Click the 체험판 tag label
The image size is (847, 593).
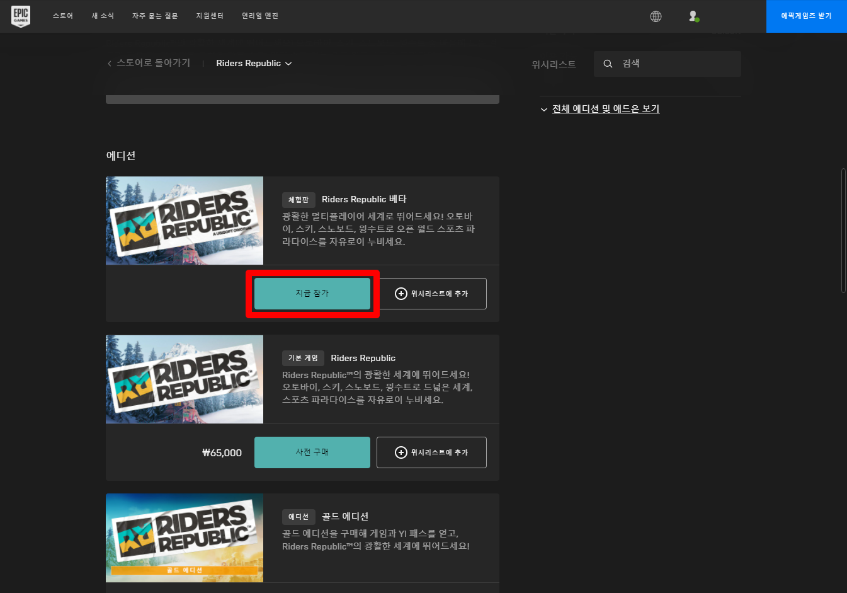pyautogui.click(x=298, y=200)
